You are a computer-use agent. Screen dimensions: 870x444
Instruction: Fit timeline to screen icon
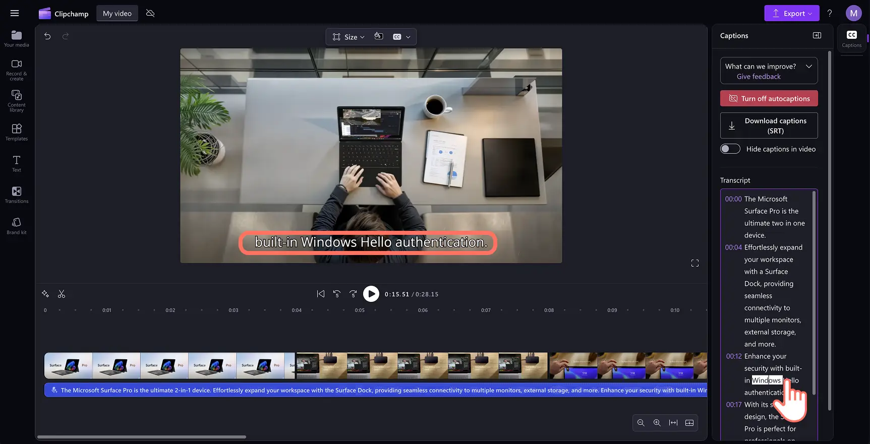pyautogui.click(x=673, y=423)
